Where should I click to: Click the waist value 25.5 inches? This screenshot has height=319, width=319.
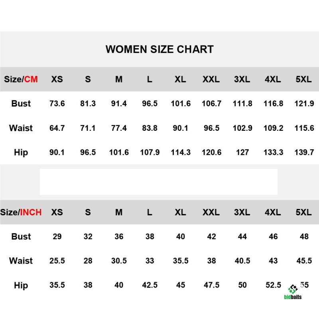point(57,261)
